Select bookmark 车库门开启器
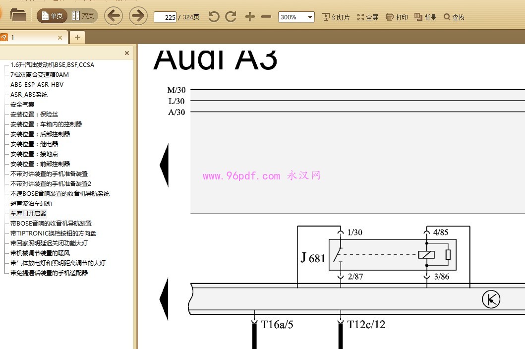Viewport: 525px width, 349px height. click(x=28, y=213)
